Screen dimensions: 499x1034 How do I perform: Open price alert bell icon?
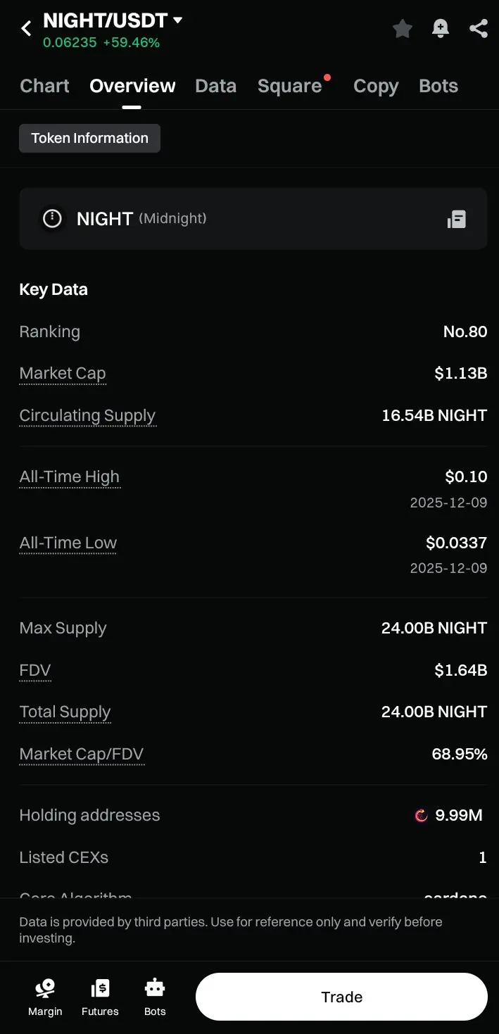tap(441, 28)
